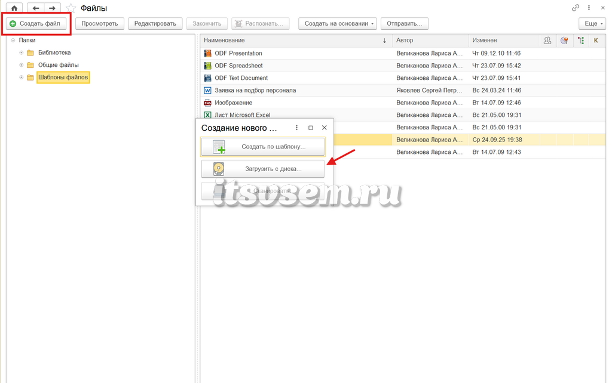Sort by Наименование column header
The height and width of the screenshot is (383, 612).
(x=296, y=41)
